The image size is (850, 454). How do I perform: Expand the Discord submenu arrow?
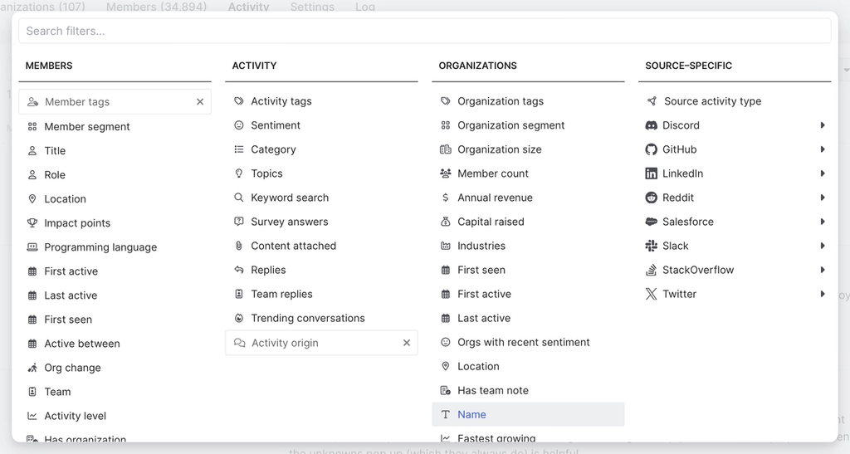823,125
